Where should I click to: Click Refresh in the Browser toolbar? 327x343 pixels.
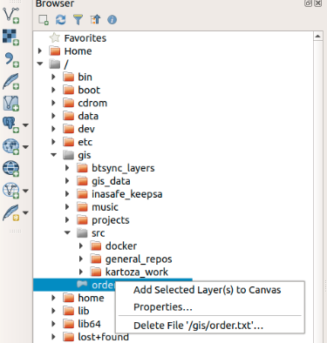[x=60, y=20]
